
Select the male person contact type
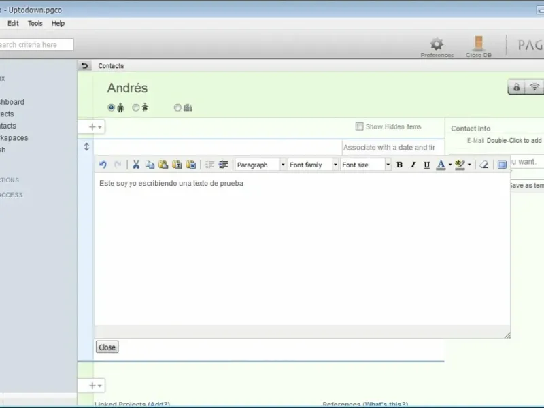click(111, 107)
